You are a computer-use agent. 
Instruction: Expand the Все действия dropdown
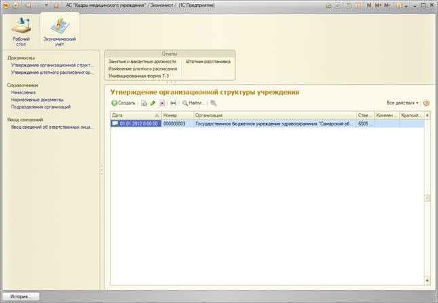[x=402, y=103]
